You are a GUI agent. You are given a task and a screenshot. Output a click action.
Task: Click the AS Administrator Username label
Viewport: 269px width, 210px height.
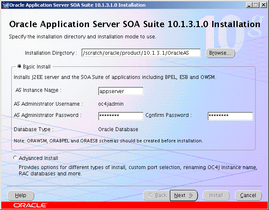point(48,104)
